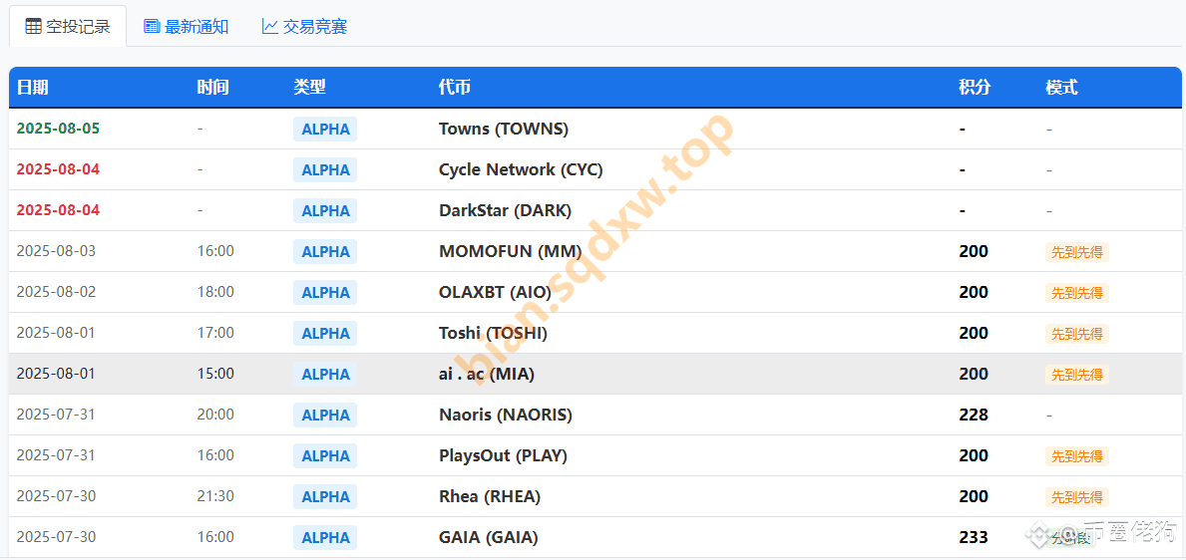Click the time 20:00 in the Naoris row
Screen dimensions: 1186x560
[216, 415]
